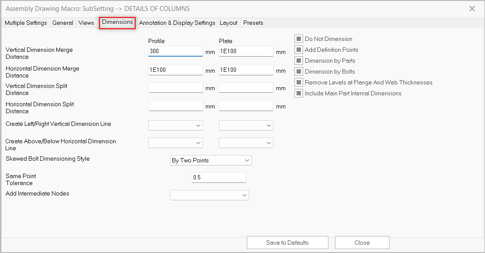485x253 pixels.
Task: Focus the Profile Vertical Dimension Merge Distance field
Action: pyautogui.click(x=175, y=51)
